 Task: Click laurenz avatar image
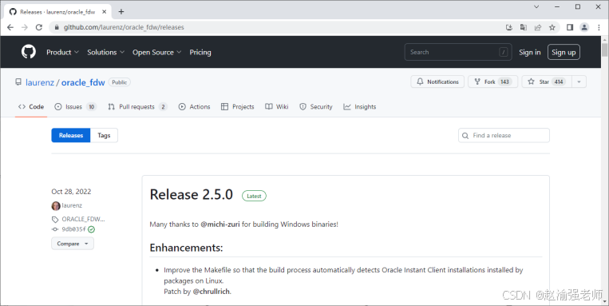point(56,205)
